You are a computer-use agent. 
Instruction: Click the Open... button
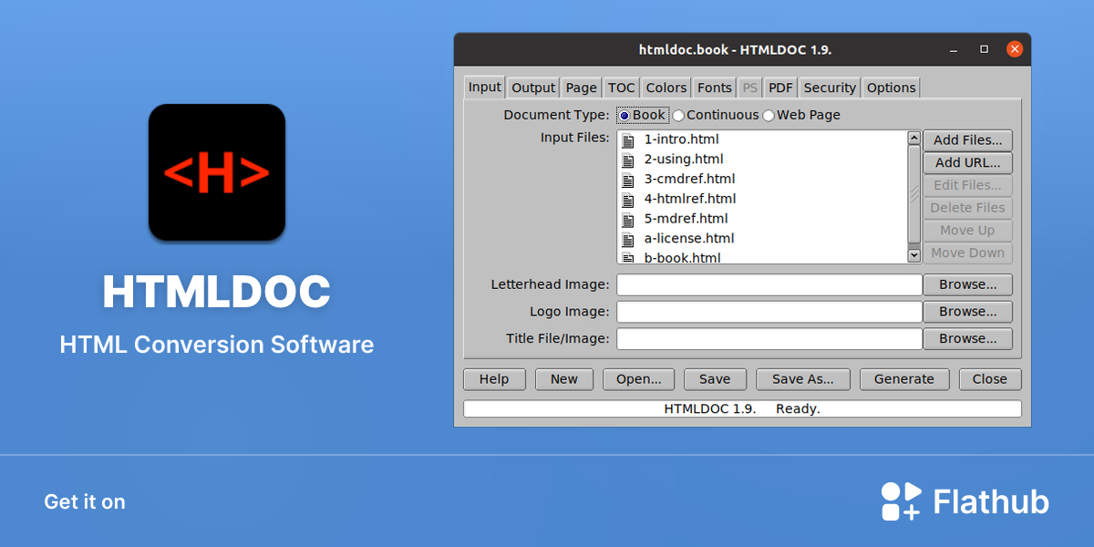(639, 379)
